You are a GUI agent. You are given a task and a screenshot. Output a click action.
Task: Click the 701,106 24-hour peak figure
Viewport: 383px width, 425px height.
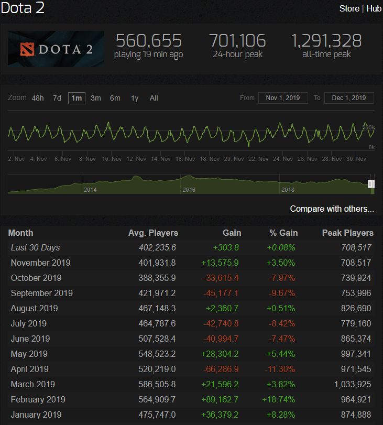pyautogui.click(x=237, y=41)
